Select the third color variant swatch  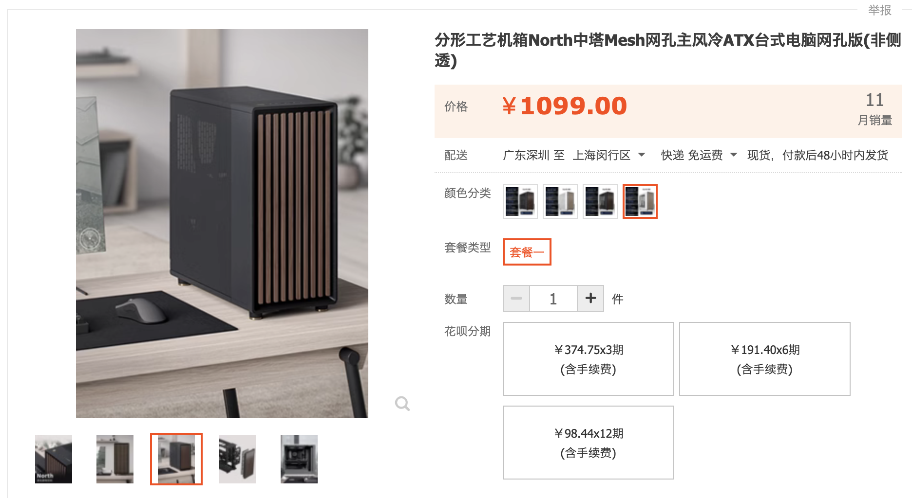(600, 201)
